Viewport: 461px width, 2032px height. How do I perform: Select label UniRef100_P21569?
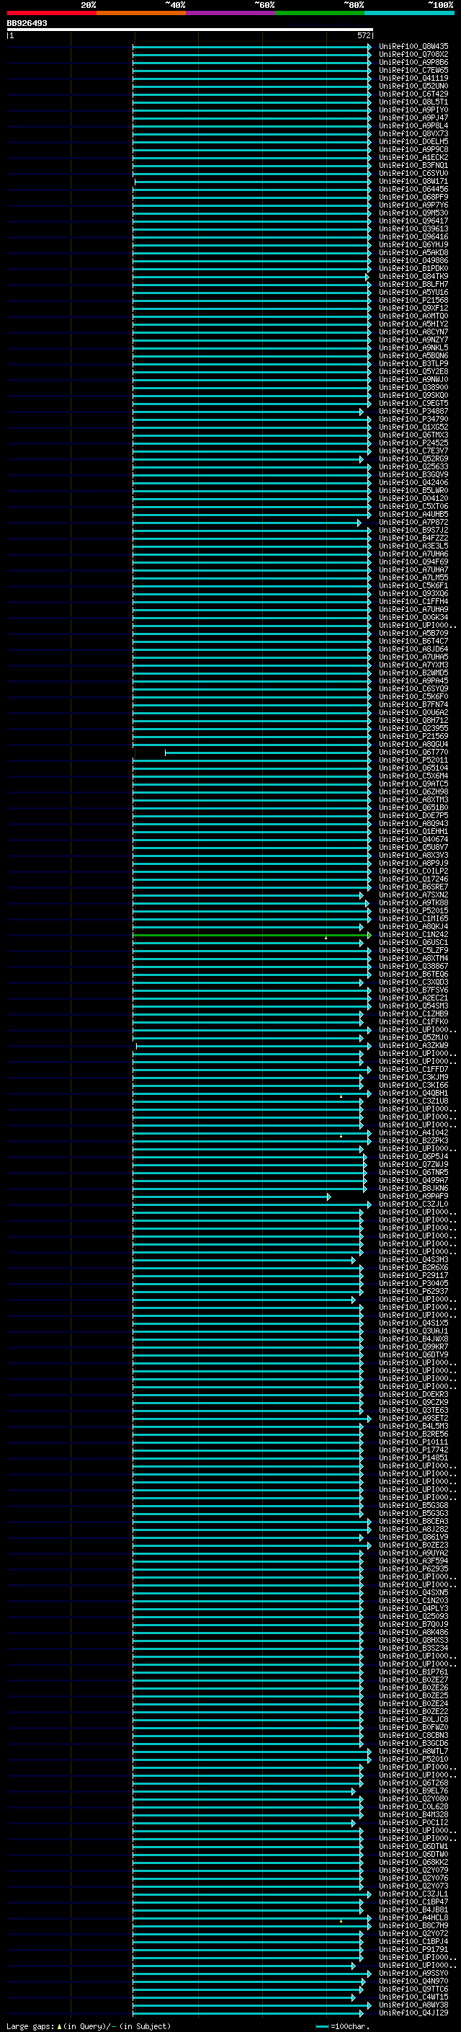click(413, 736)
